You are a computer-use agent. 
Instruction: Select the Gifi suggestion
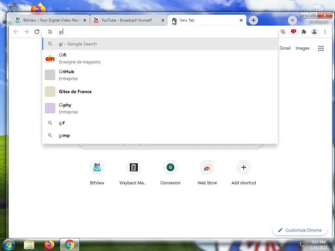pos(160,58)
